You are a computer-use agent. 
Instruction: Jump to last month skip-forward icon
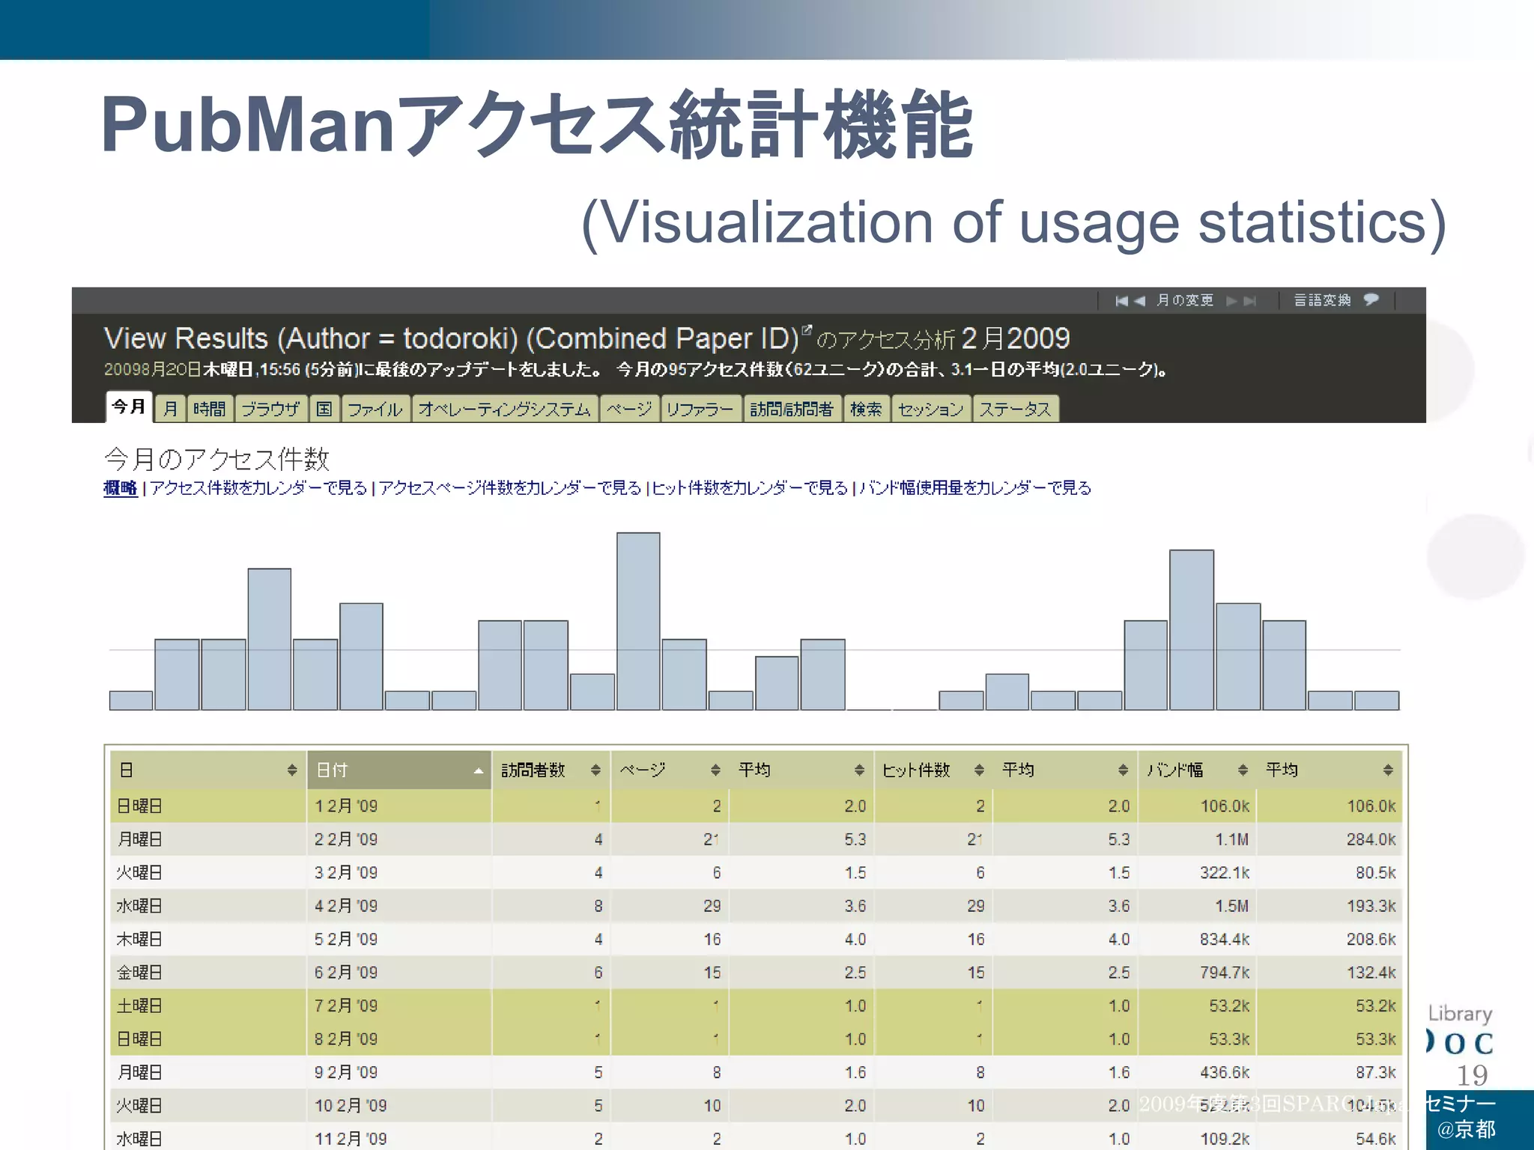1249,301
